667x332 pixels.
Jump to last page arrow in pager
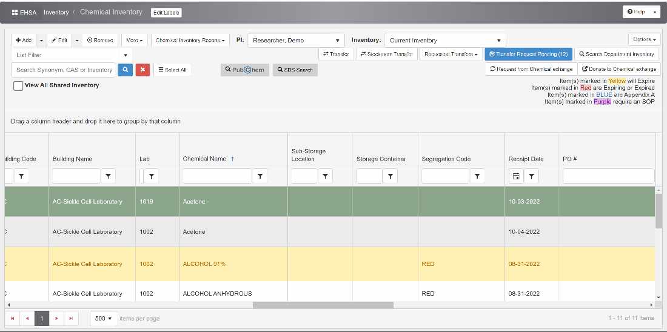72,318
